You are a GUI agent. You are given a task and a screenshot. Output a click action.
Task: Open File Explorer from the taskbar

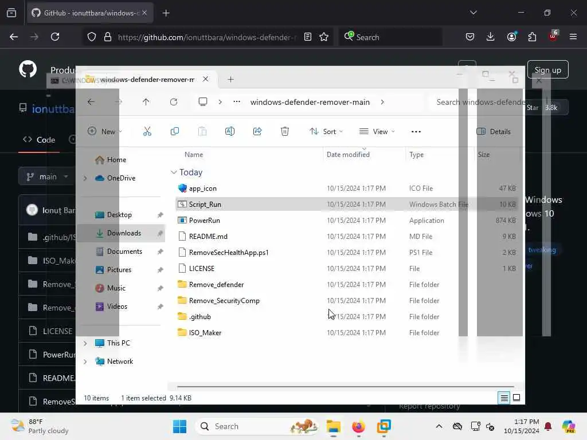(333, 426)
